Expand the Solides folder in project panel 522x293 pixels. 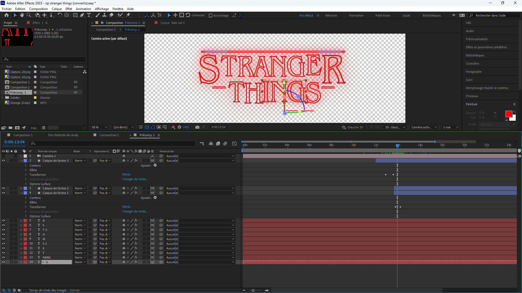(2, 98)
